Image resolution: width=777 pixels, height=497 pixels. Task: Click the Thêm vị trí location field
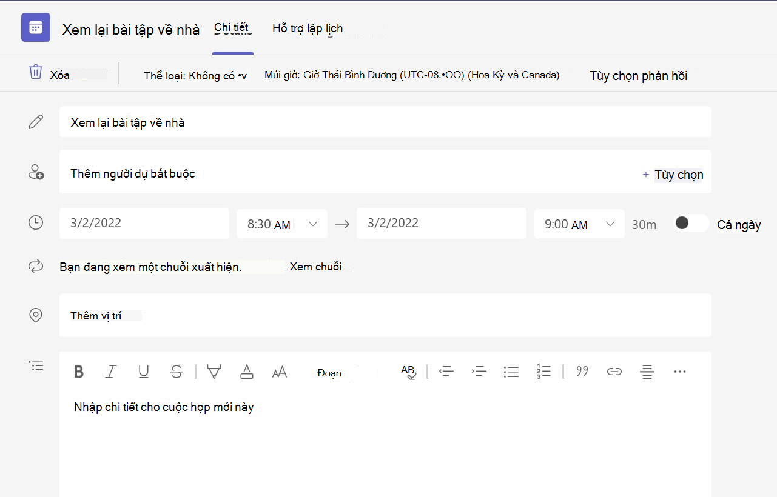tap(385, 315)
